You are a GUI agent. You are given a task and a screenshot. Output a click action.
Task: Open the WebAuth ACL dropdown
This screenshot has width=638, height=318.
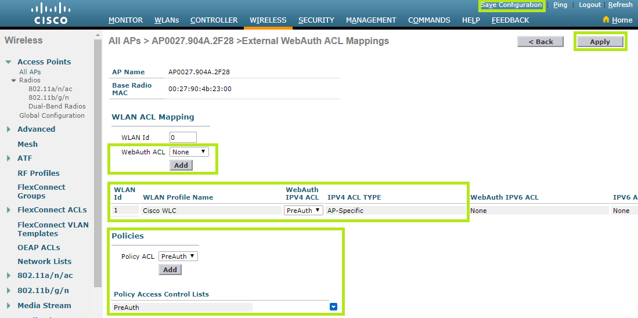(189, 152)
